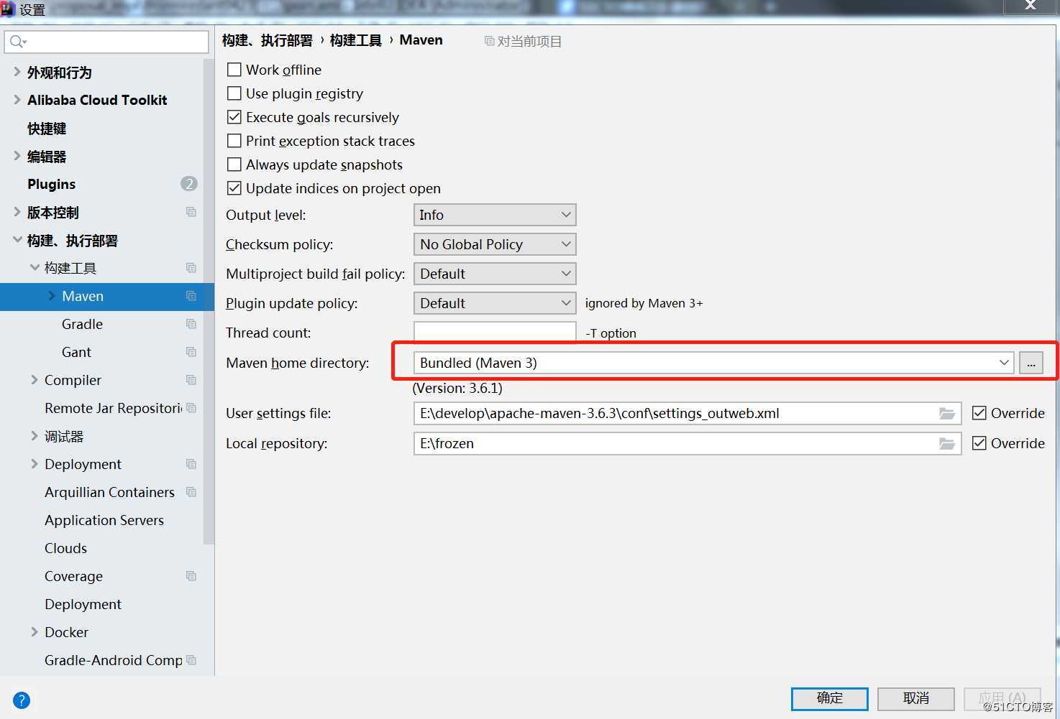Click the project-level icon next to Coverage
Viewport: 1060px width, 719px height.
click(191, 576)
